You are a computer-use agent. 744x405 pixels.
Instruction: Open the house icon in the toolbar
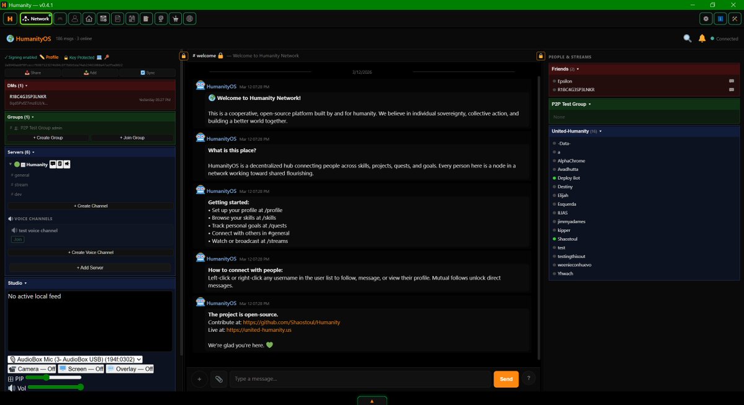point(89,19)
